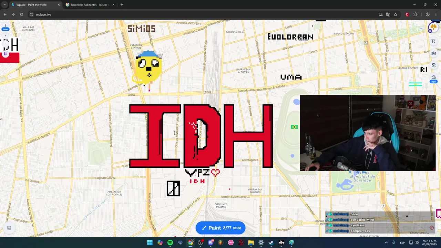
Task: Open a new browser tab
Action: (x=122, y=5)
